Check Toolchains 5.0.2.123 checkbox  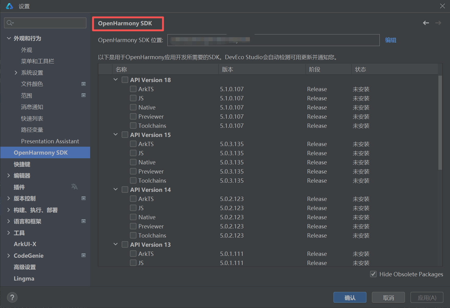[133, 235]
